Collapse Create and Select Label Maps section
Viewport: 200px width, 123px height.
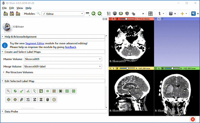click(x=53, y=52)
